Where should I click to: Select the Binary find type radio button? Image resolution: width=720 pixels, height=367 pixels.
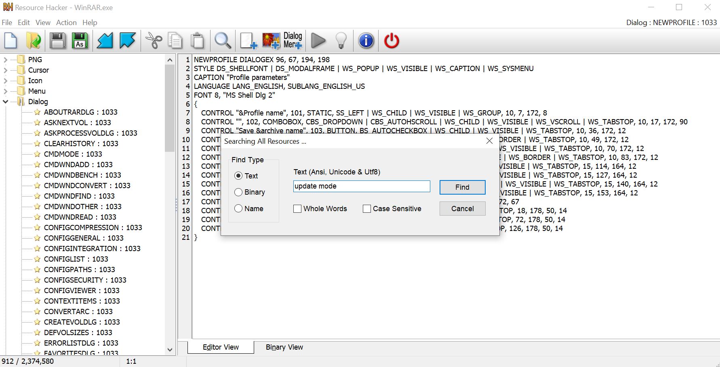238,192
